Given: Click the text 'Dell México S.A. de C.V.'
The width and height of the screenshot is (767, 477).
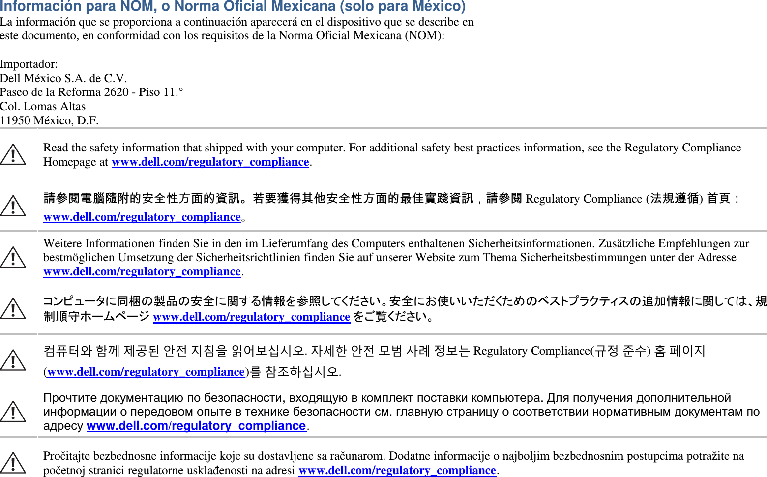Looking at the screenshot, I should pyautogui.click(x=63, y=79).
